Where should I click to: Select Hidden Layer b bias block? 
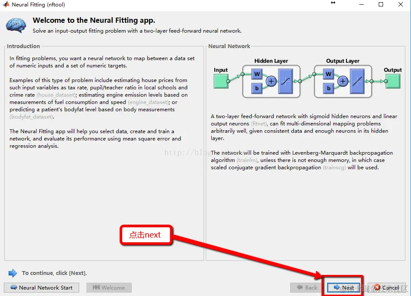point(257,88)
